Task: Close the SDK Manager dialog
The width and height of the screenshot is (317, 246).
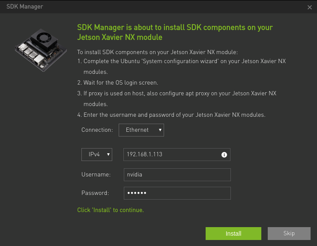Action: (x=310, y=7)
